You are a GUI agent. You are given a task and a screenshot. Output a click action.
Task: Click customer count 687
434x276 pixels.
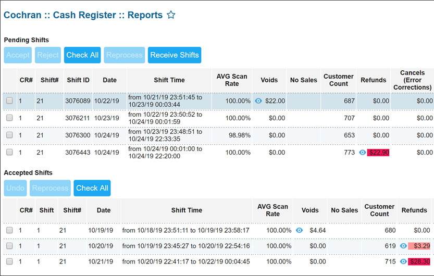[x=349, y=101]
